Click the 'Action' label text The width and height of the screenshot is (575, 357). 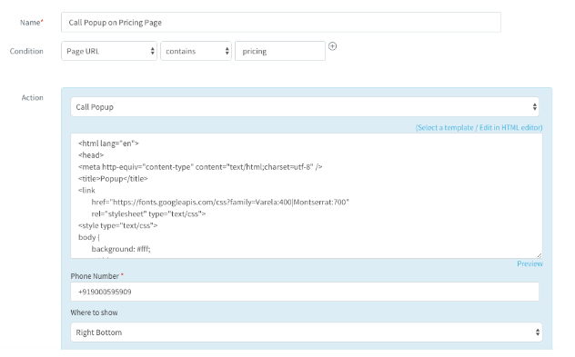32,97
